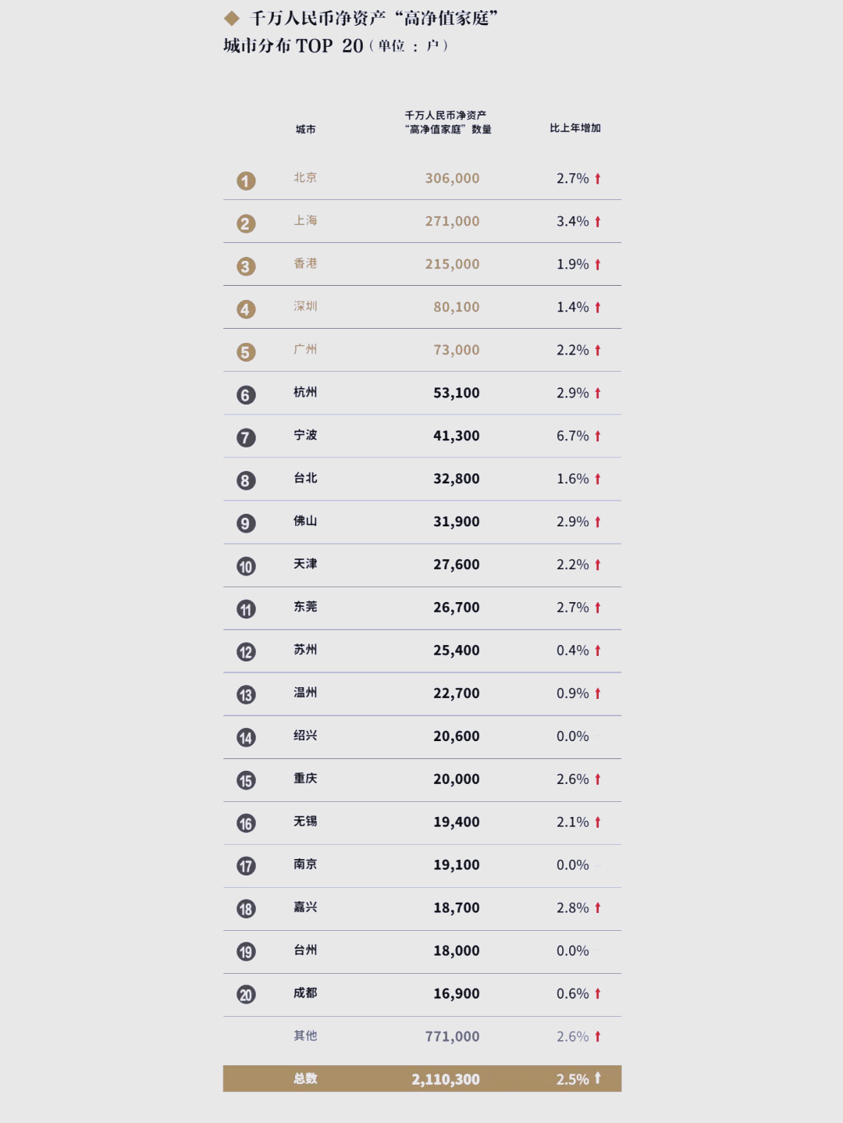Click the 2,110,300 total figure

[x=446, y=1079]
